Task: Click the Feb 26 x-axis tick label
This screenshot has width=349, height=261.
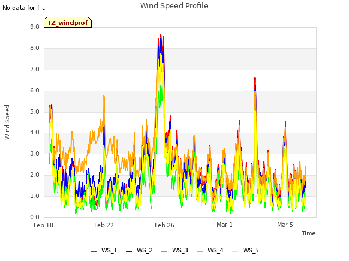Action: point(165,225)
